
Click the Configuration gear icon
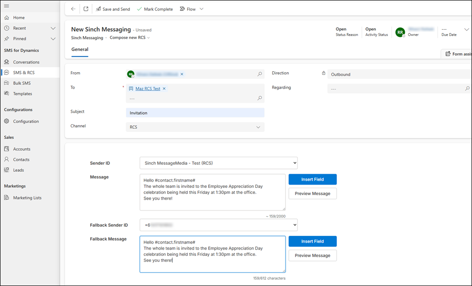coord(7,121)
